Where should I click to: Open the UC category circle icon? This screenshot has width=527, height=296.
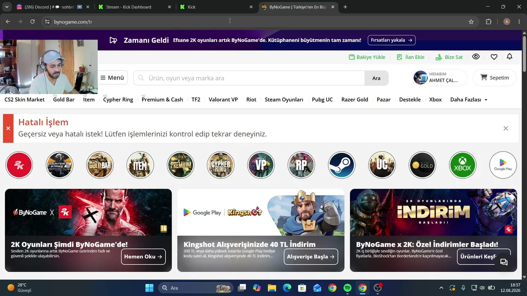tap(382, 165)
